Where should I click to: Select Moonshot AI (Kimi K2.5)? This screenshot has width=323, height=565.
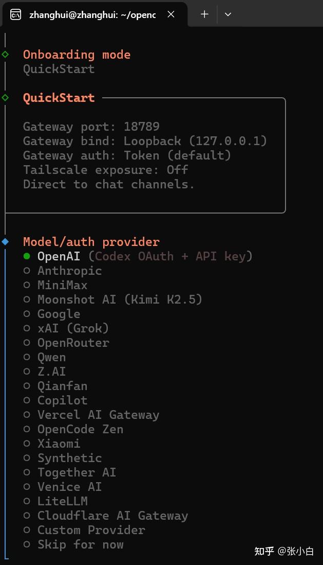[120, 299]
